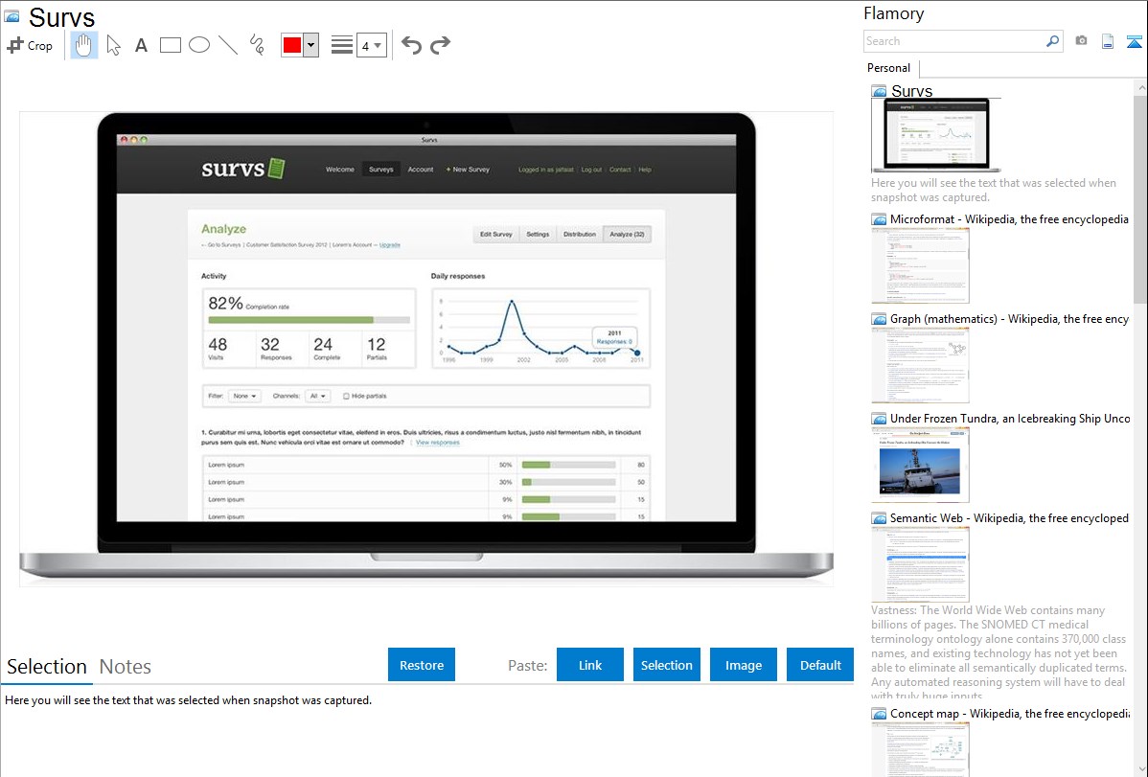Click the blue upload tray icon

click(x=1134, y=42)
